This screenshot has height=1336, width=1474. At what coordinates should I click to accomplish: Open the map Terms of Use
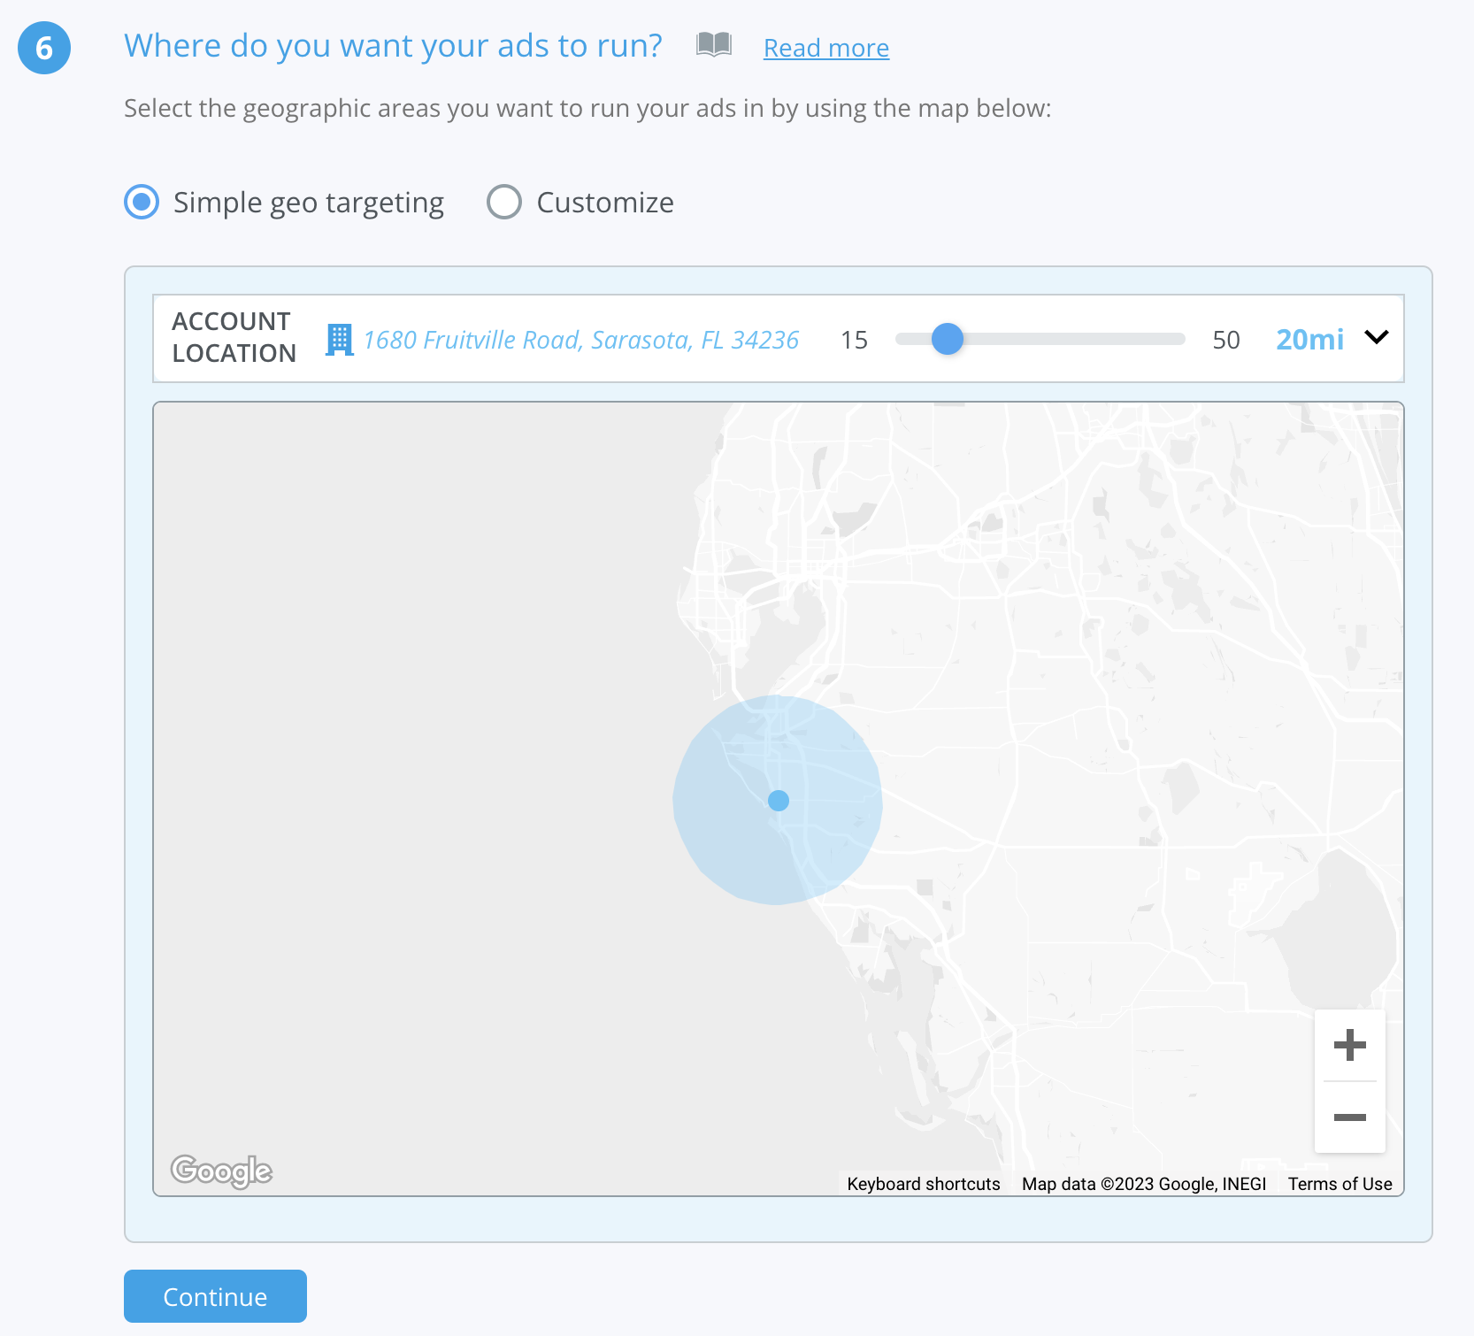click(1340, 1184)
